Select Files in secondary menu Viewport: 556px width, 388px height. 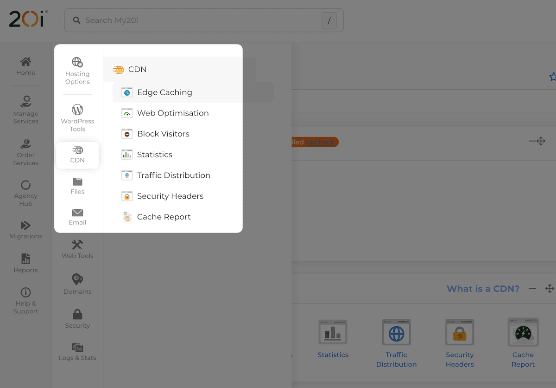(77, 186)
